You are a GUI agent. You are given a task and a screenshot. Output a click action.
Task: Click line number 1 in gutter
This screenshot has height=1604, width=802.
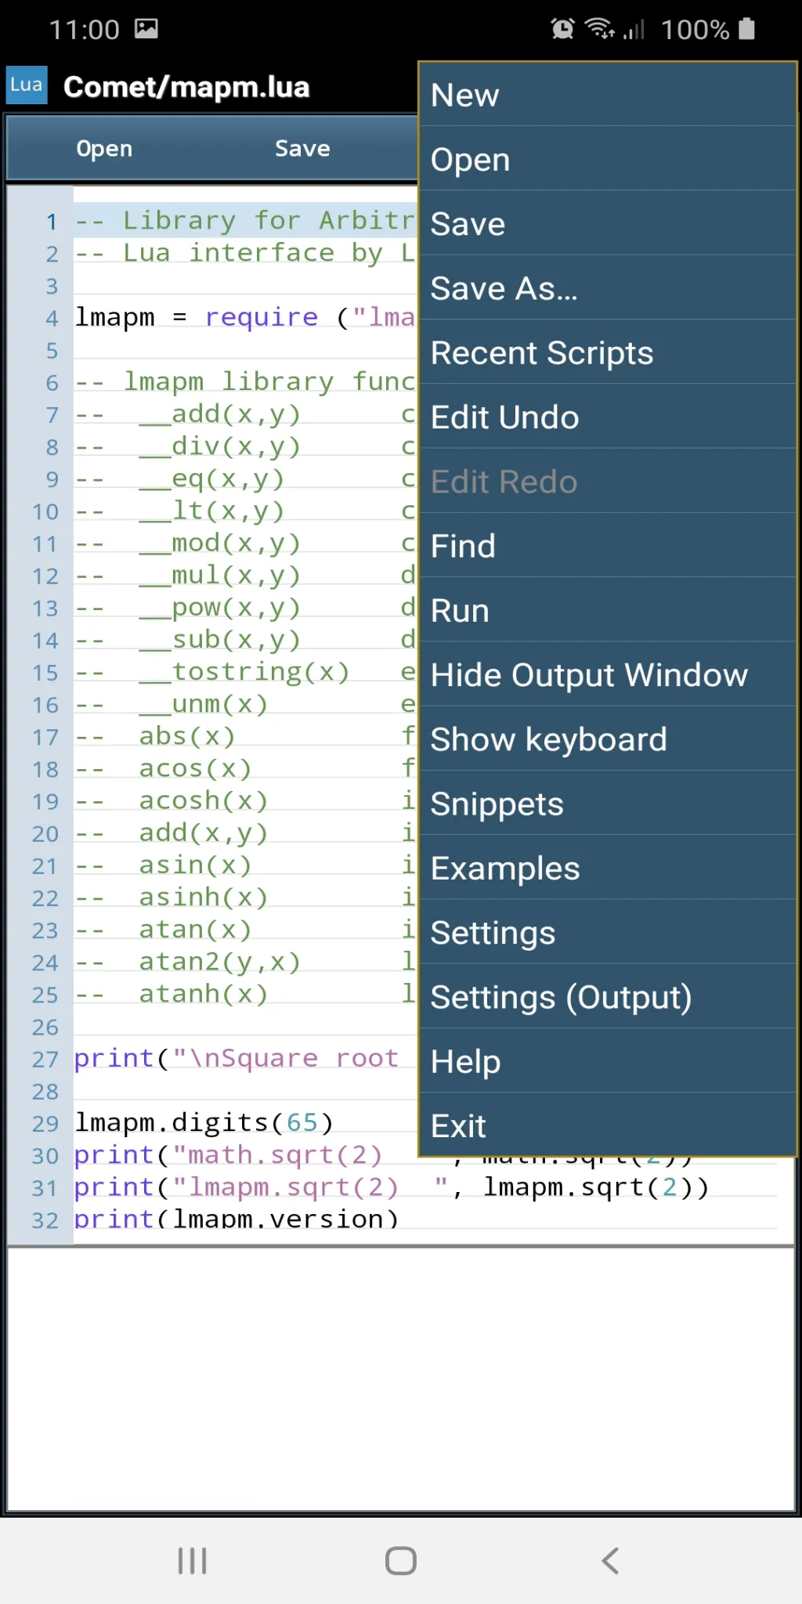point(52,222)
